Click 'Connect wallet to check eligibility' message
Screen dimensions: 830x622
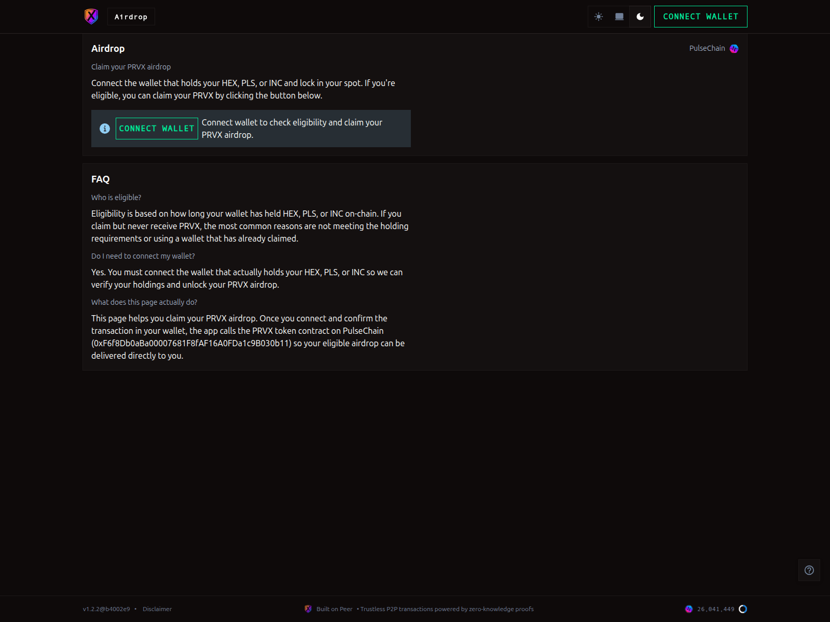292,129
